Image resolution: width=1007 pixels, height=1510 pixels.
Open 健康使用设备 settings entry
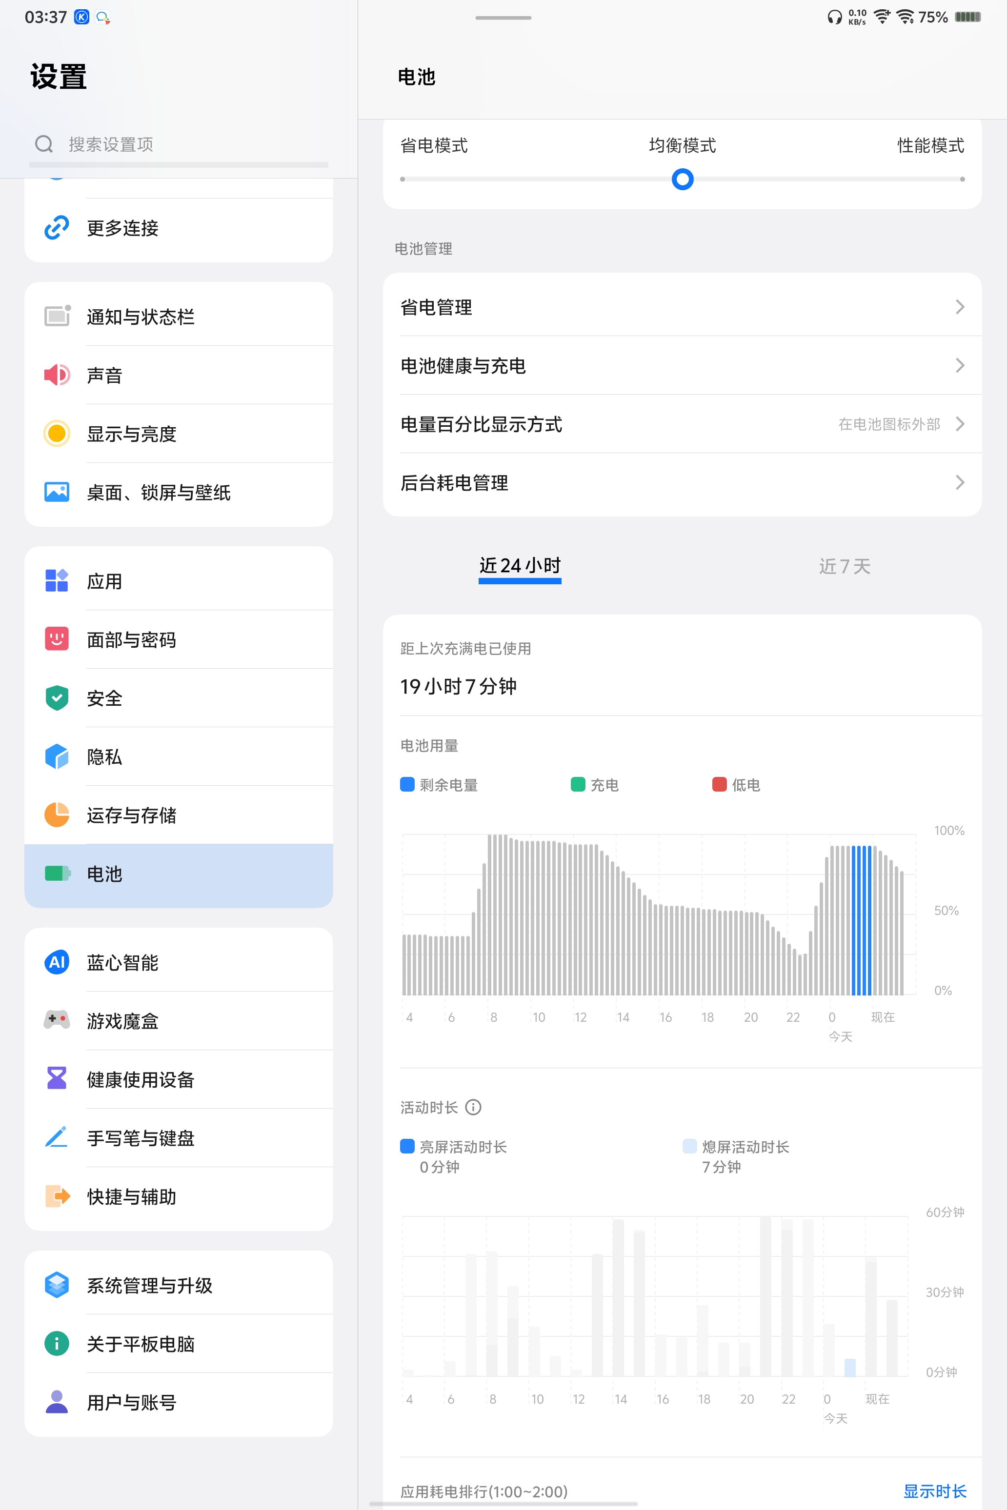179,1079
